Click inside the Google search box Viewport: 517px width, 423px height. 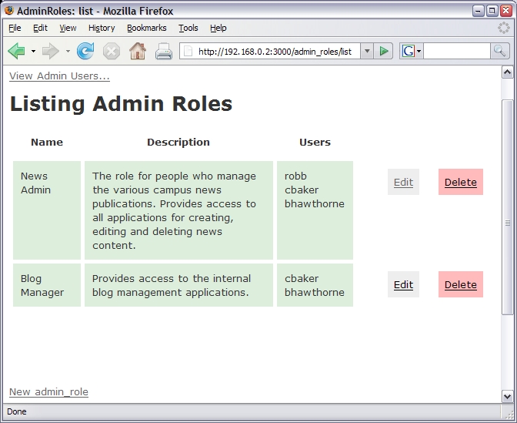click(x=455, y=51)
